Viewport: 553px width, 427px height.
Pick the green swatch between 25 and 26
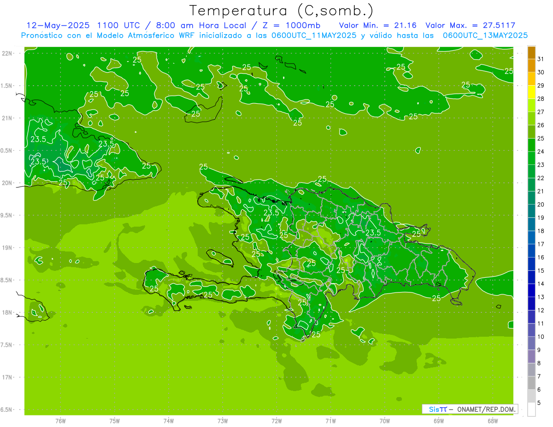(x=531, y=131)
